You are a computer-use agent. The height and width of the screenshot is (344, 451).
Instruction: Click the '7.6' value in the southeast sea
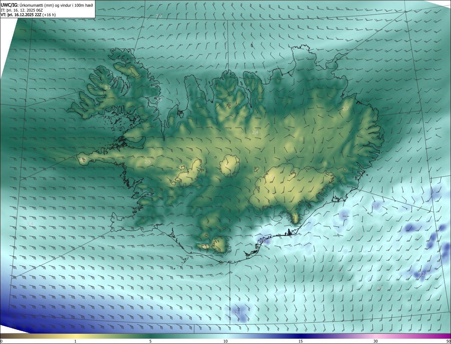point(340,271)
